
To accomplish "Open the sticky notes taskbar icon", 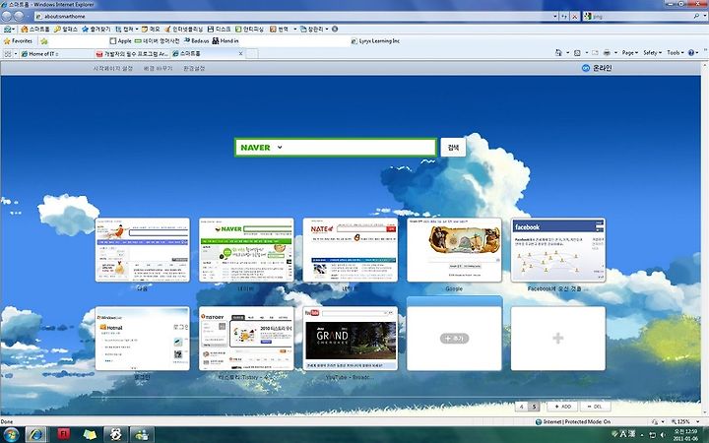I will point(90,434).
